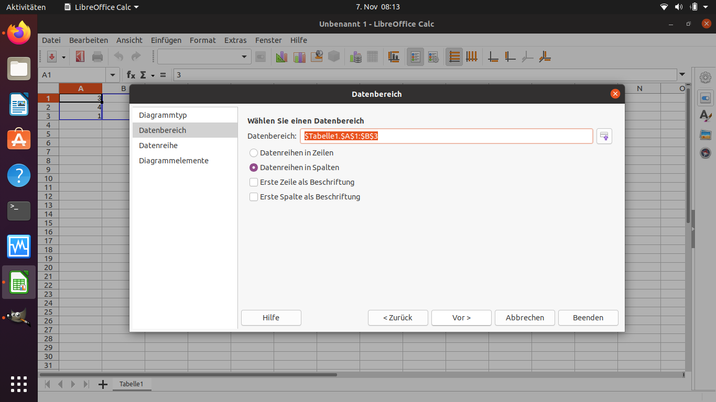Click the 3D View cube icon
Screen dimensions: 716x402
click(334, 57)
